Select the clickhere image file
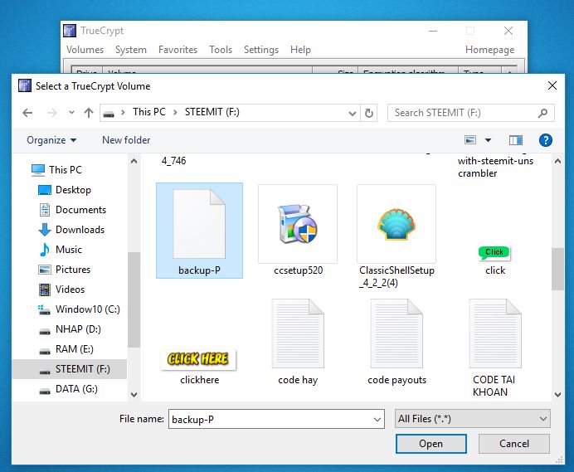 [x=198, y=359]
